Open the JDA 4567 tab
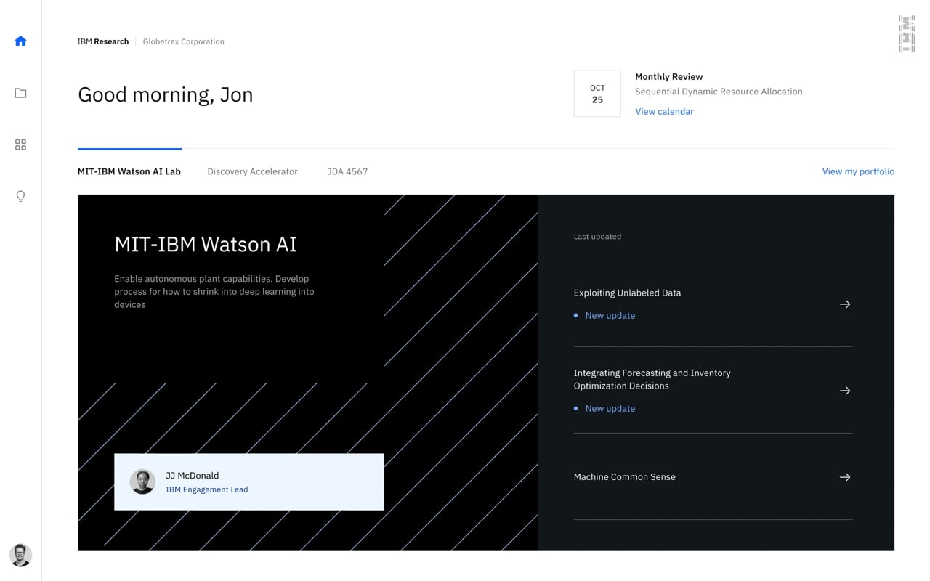This screenshot has height=581, width=930. pyautogui.click(x=347, y=171)
